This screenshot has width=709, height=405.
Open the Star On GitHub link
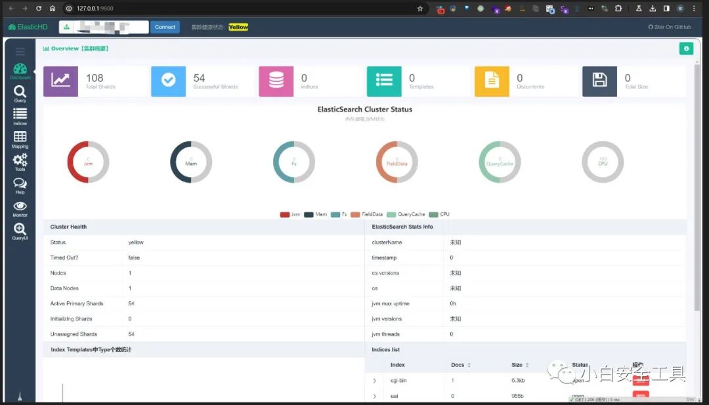[670, 27]
